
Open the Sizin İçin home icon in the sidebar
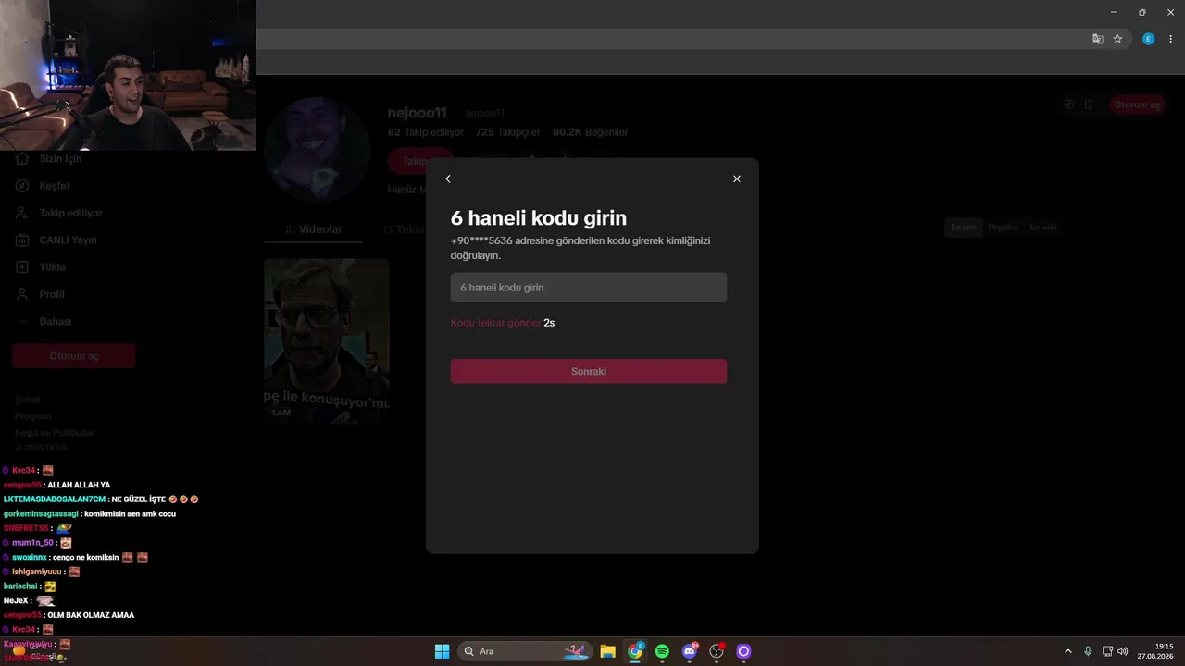click(22, 158)
